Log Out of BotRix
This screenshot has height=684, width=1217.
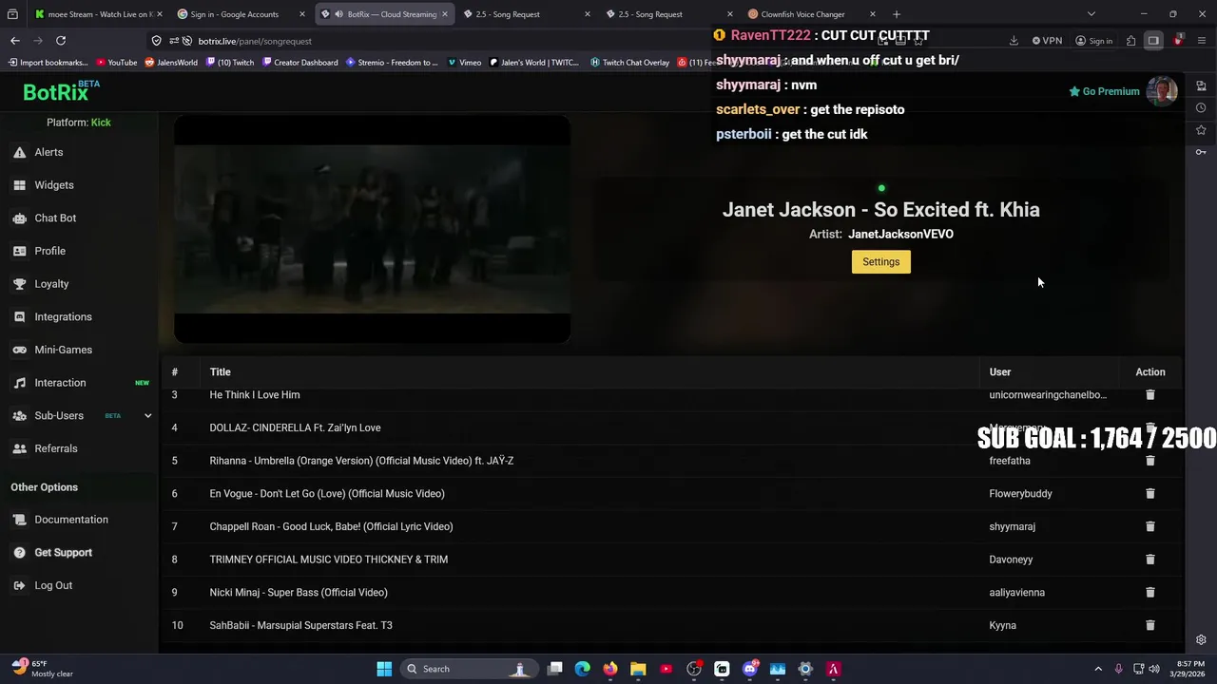[x=53, y=585]
